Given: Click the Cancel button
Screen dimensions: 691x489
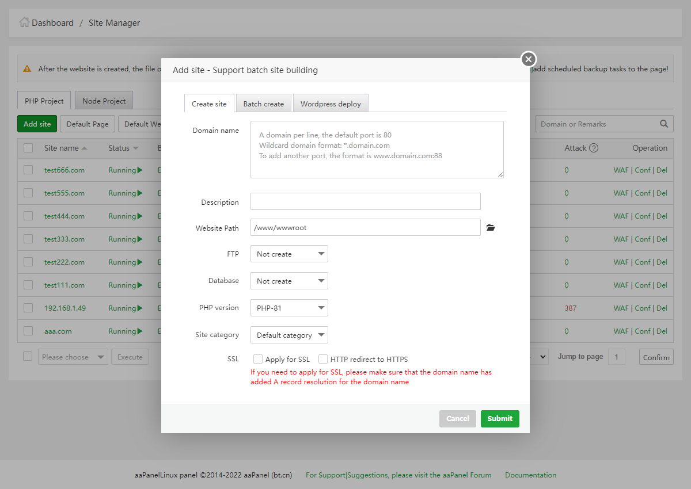Looking at the screenshot, I should [457, 419].
